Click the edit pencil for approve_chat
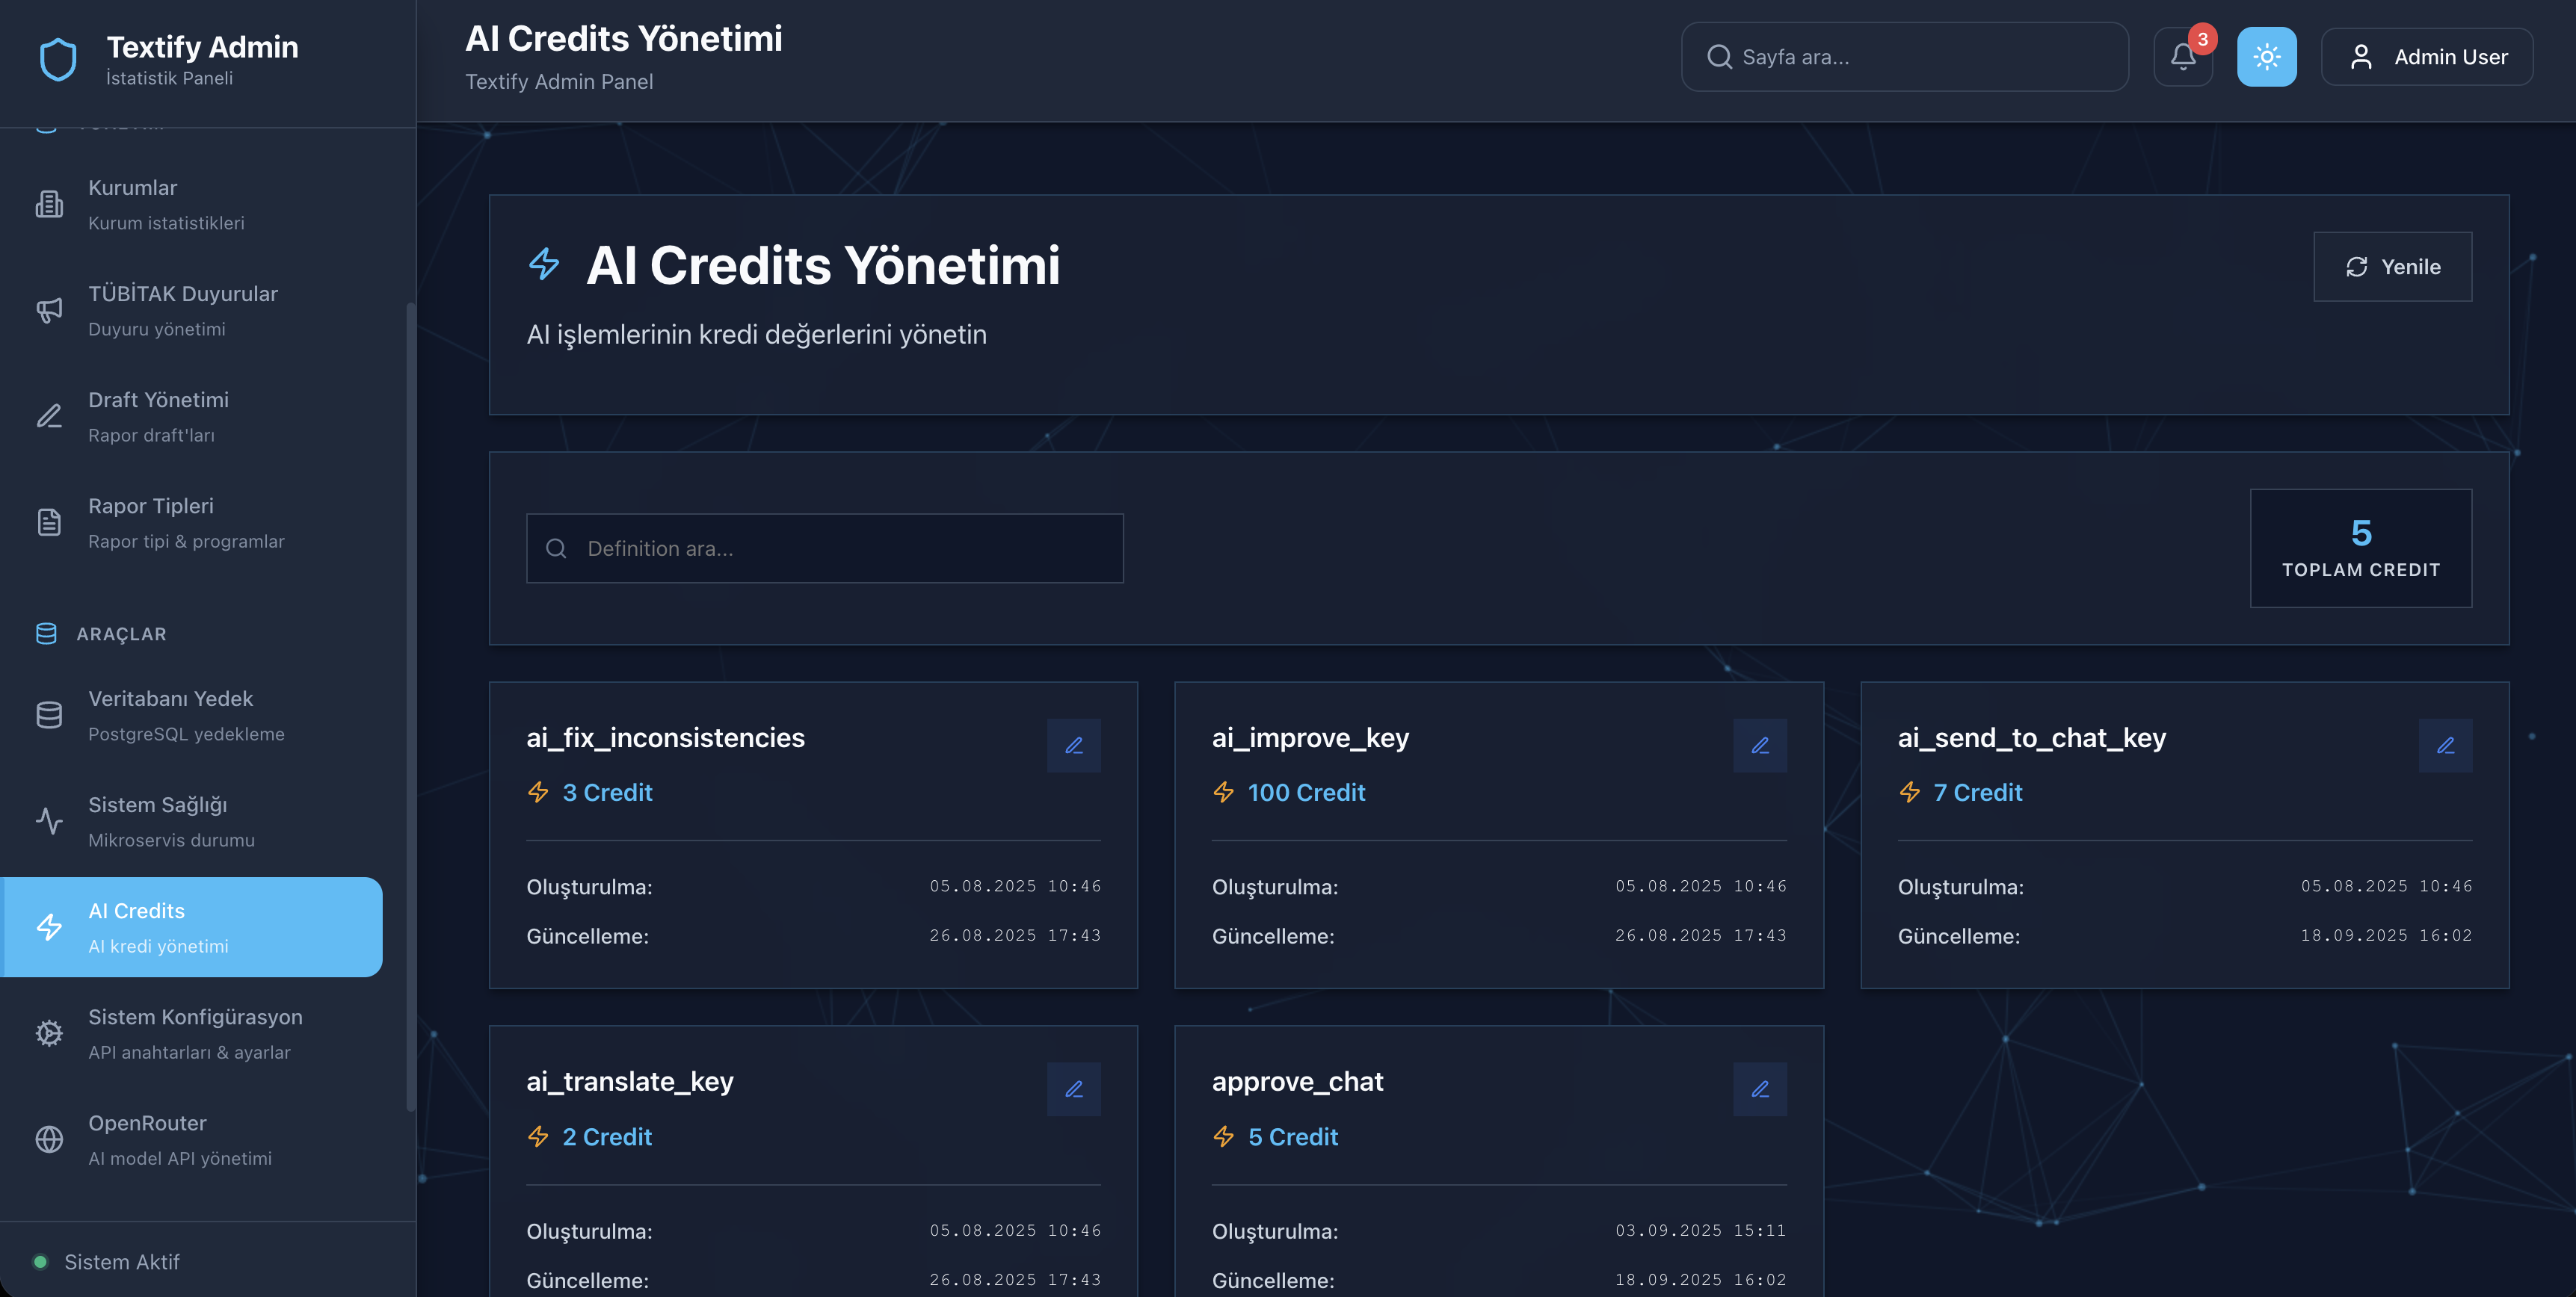The height and width of the screenshot is (1297, 2576). coord(1759,1089)
